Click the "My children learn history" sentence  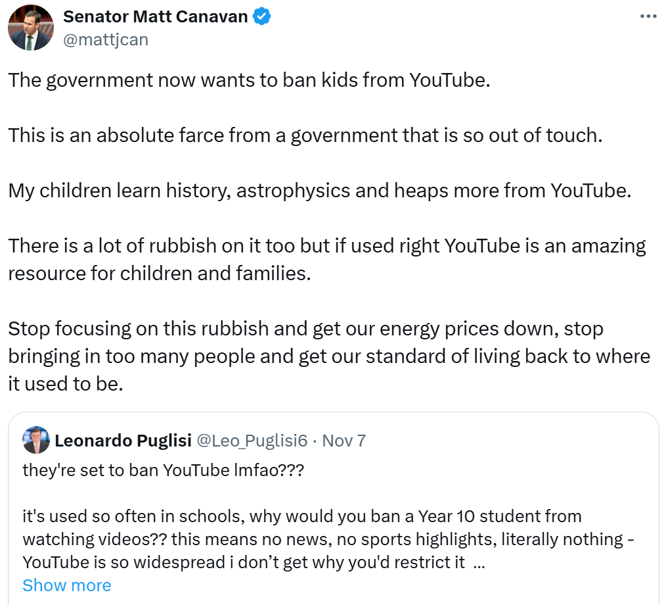click(319, 191)
